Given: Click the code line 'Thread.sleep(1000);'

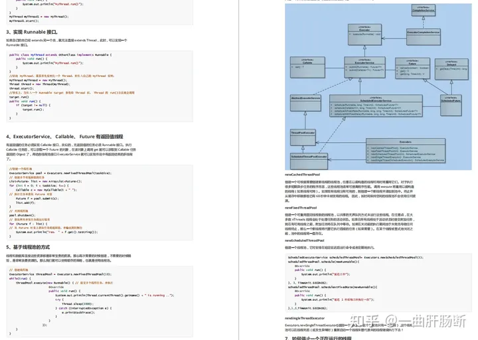Looking at the screenshot, I should (x=78, y=303).
